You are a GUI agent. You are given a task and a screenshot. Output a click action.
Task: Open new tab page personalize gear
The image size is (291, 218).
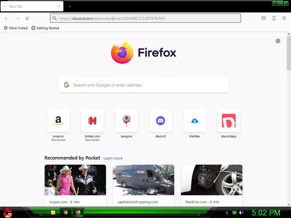pos(278,41)
